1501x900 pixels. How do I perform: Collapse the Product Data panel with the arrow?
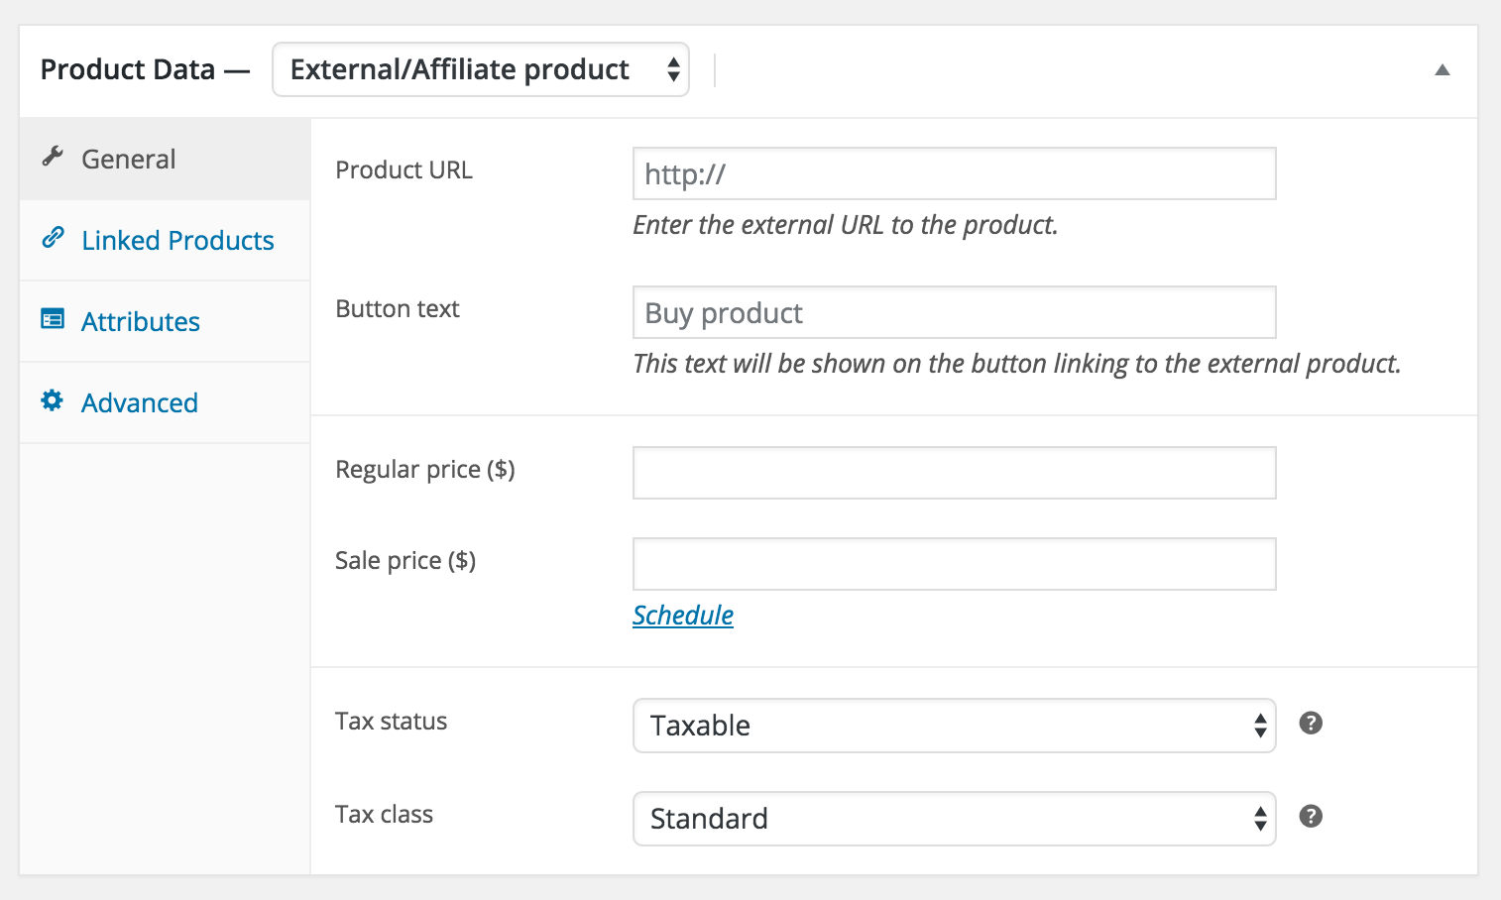point(1443,70)
